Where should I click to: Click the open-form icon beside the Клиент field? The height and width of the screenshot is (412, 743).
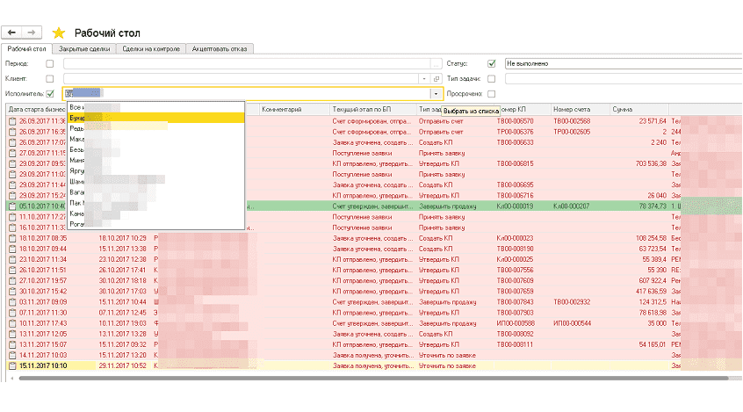(436, 79)
